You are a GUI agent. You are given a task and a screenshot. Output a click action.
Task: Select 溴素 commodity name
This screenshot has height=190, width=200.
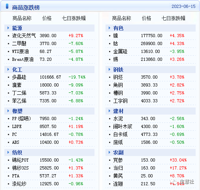pyautogui.click(x=17, y=85)
